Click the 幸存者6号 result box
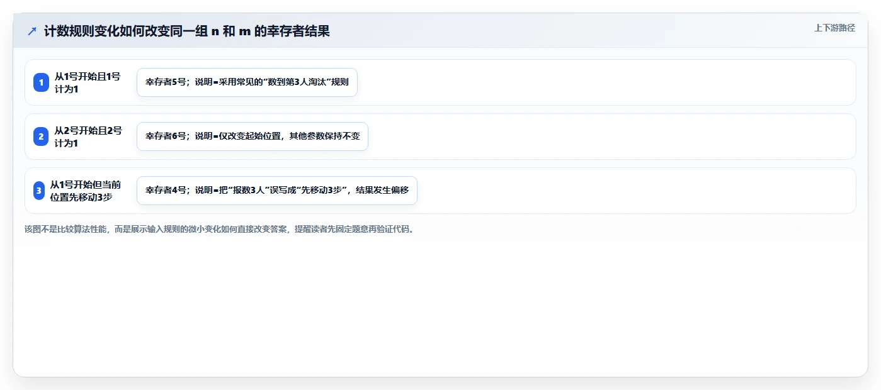 252,136
